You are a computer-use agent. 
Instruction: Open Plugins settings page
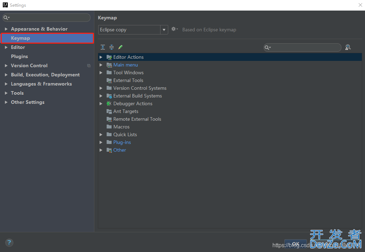pos(19,57)
